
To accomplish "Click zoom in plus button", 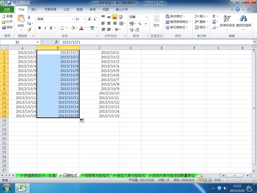I will click(254, 180).
